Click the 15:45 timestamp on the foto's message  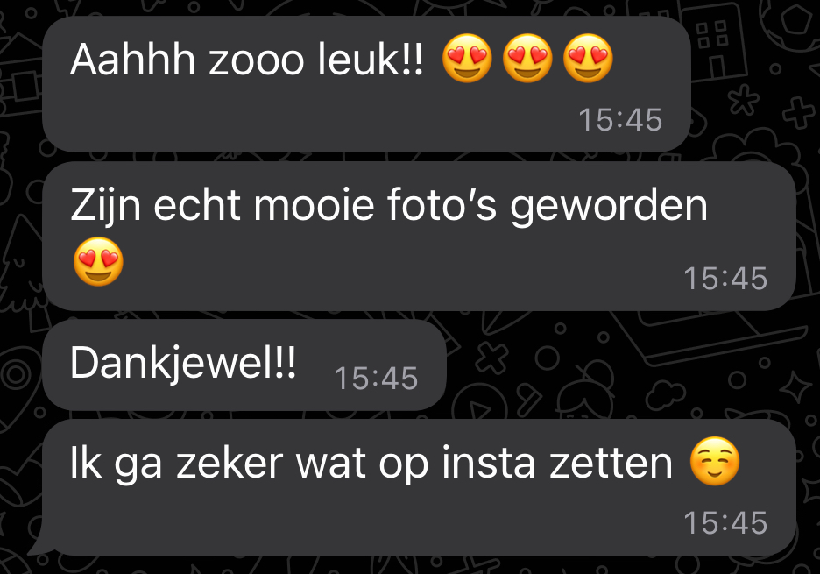(725, 278)
